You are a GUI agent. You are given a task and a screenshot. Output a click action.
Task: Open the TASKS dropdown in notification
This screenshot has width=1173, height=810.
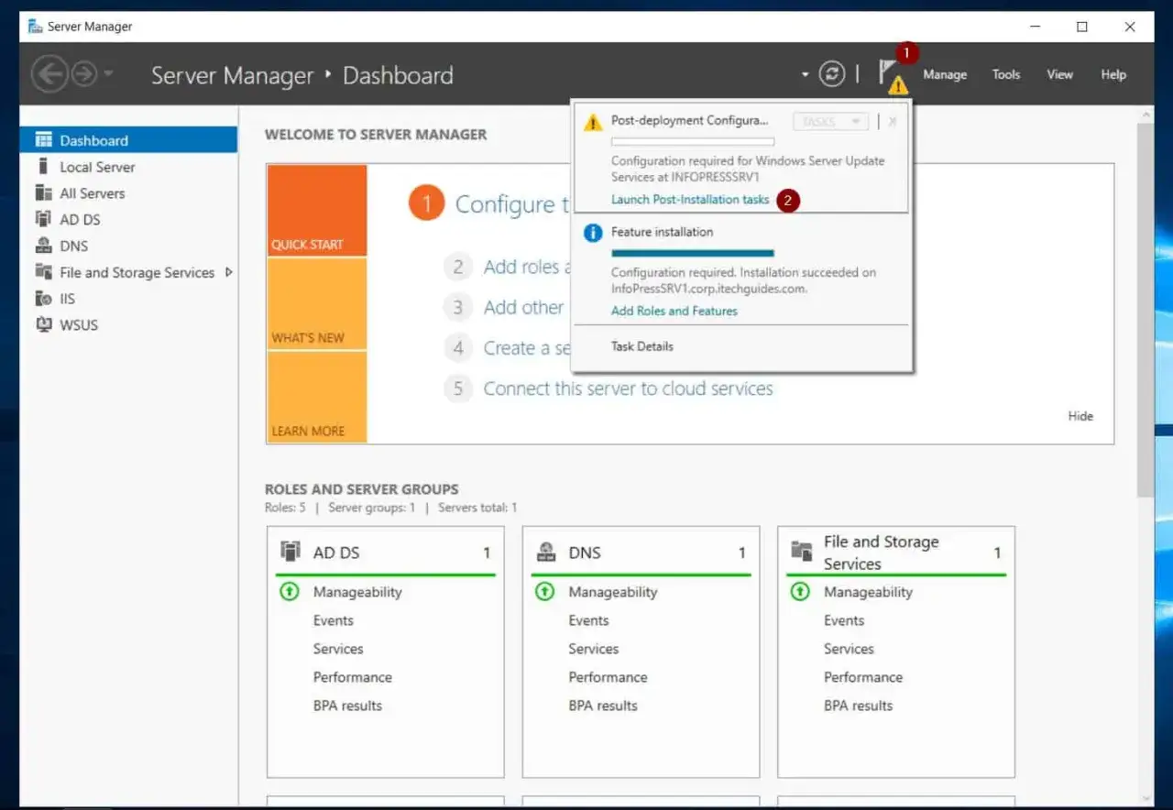(x=830, y=121)
